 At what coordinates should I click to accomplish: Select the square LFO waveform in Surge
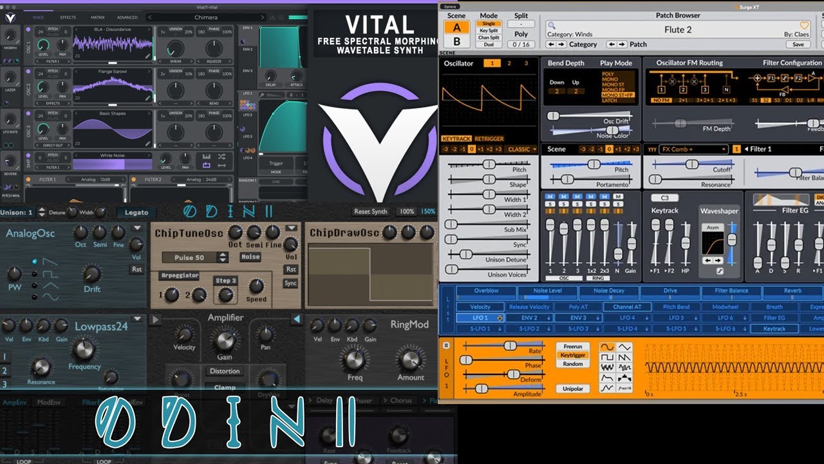pyautogui.click(x=607, y=357)
